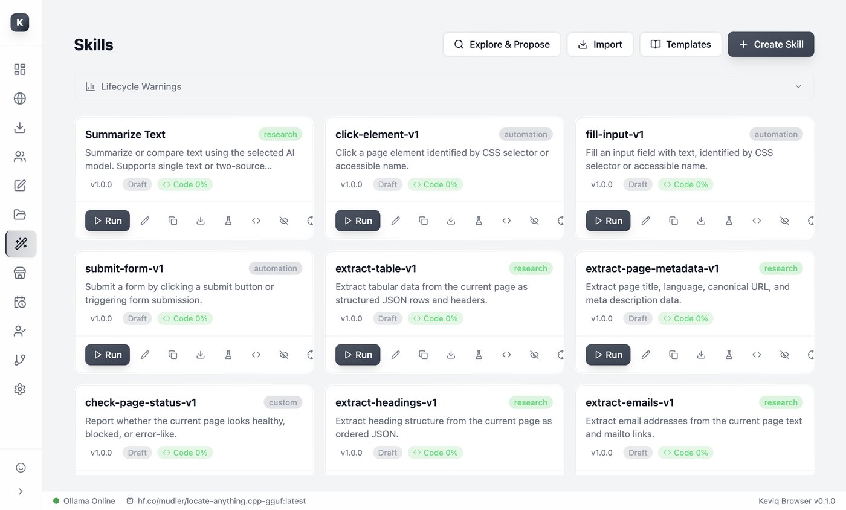Open the users icon in sidebar
The image size is (846, 510).
20,157
